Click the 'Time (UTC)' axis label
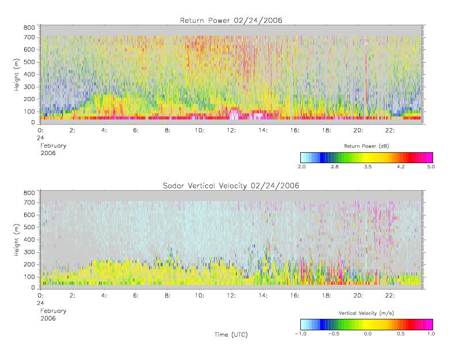 point(231,334)
